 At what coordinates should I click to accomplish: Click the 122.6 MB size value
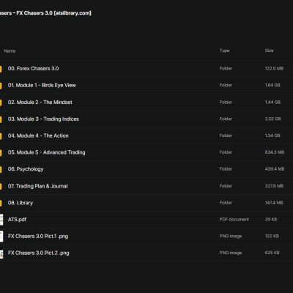click(274, 69)
